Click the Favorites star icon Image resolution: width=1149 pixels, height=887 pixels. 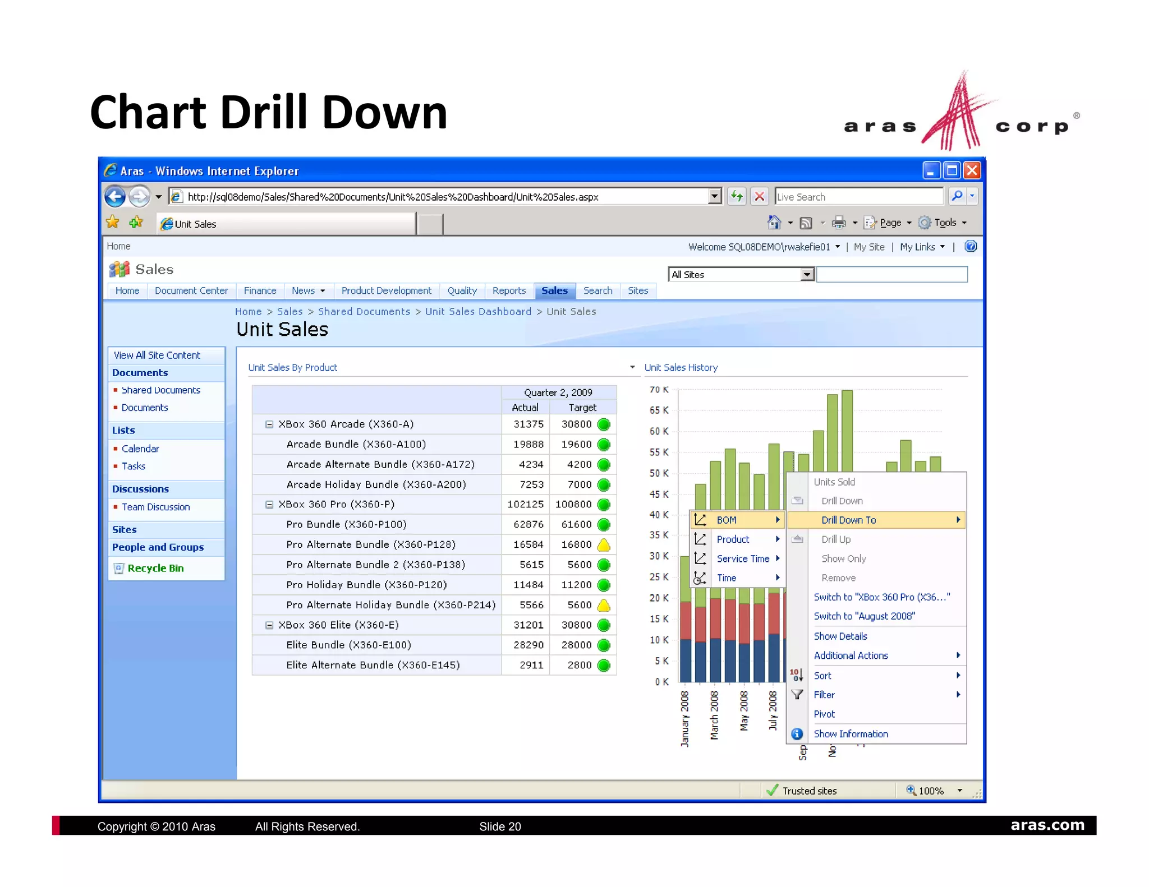click(113, 223)
